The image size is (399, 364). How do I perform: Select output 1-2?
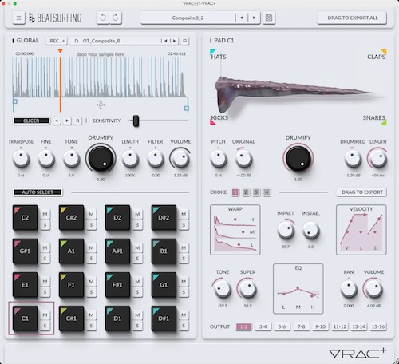(243, 326)
